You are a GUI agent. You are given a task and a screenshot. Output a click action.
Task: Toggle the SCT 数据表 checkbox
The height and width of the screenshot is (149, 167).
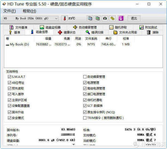click(x=85, y=106)
